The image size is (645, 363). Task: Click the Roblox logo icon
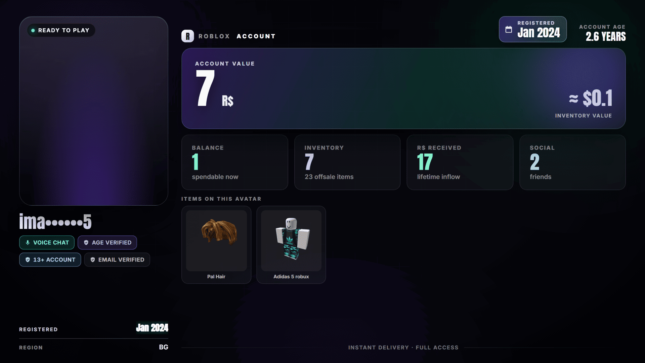(x=187, y=36)
